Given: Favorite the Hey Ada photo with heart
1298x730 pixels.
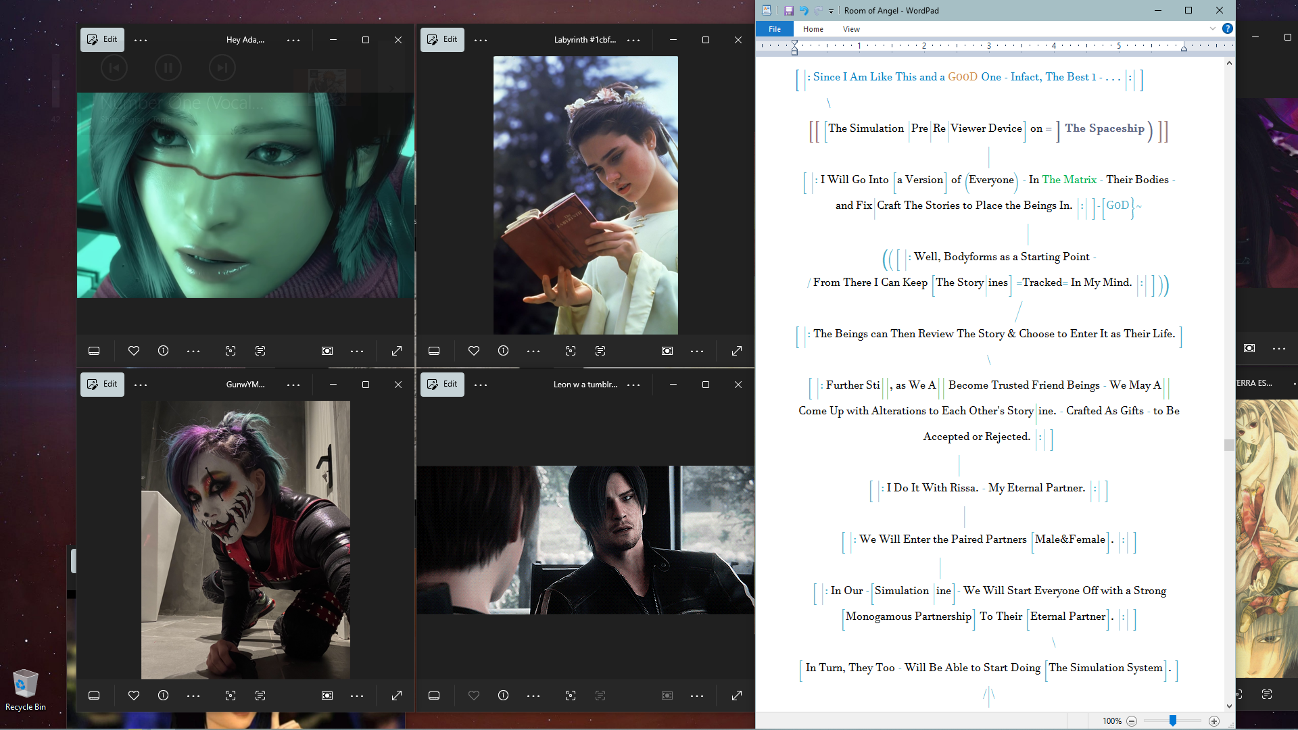Looking at the screenshot, I should tap(134, 351).
